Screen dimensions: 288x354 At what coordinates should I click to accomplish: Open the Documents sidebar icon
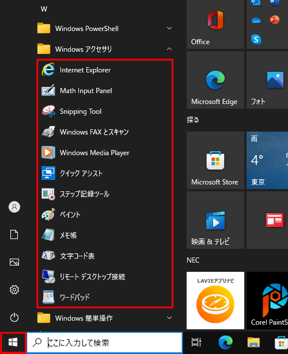(x=14, y=234)
